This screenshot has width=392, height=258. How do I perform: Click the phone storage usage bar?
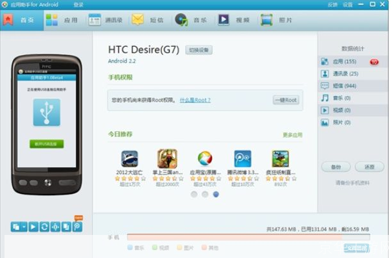pos(249,238)
